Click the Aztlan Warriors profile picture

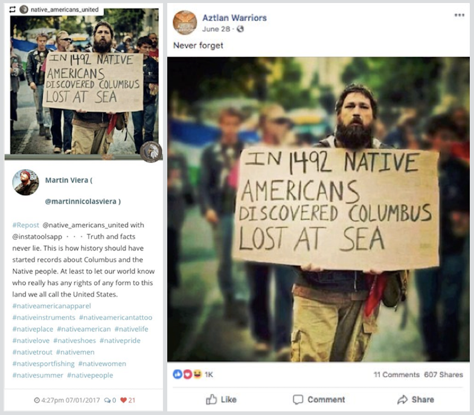click(x=185, y=23)
